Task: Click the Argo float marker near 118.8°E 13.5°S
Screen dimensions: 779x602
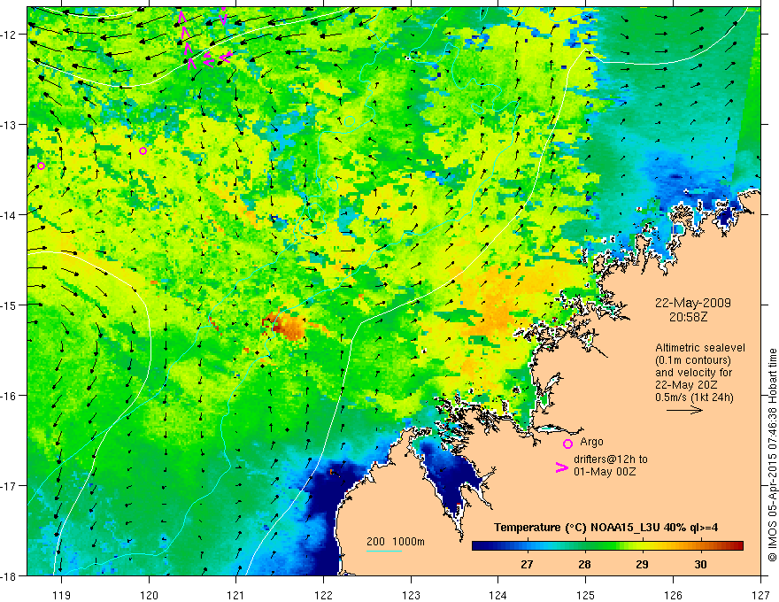Action: 42,166
